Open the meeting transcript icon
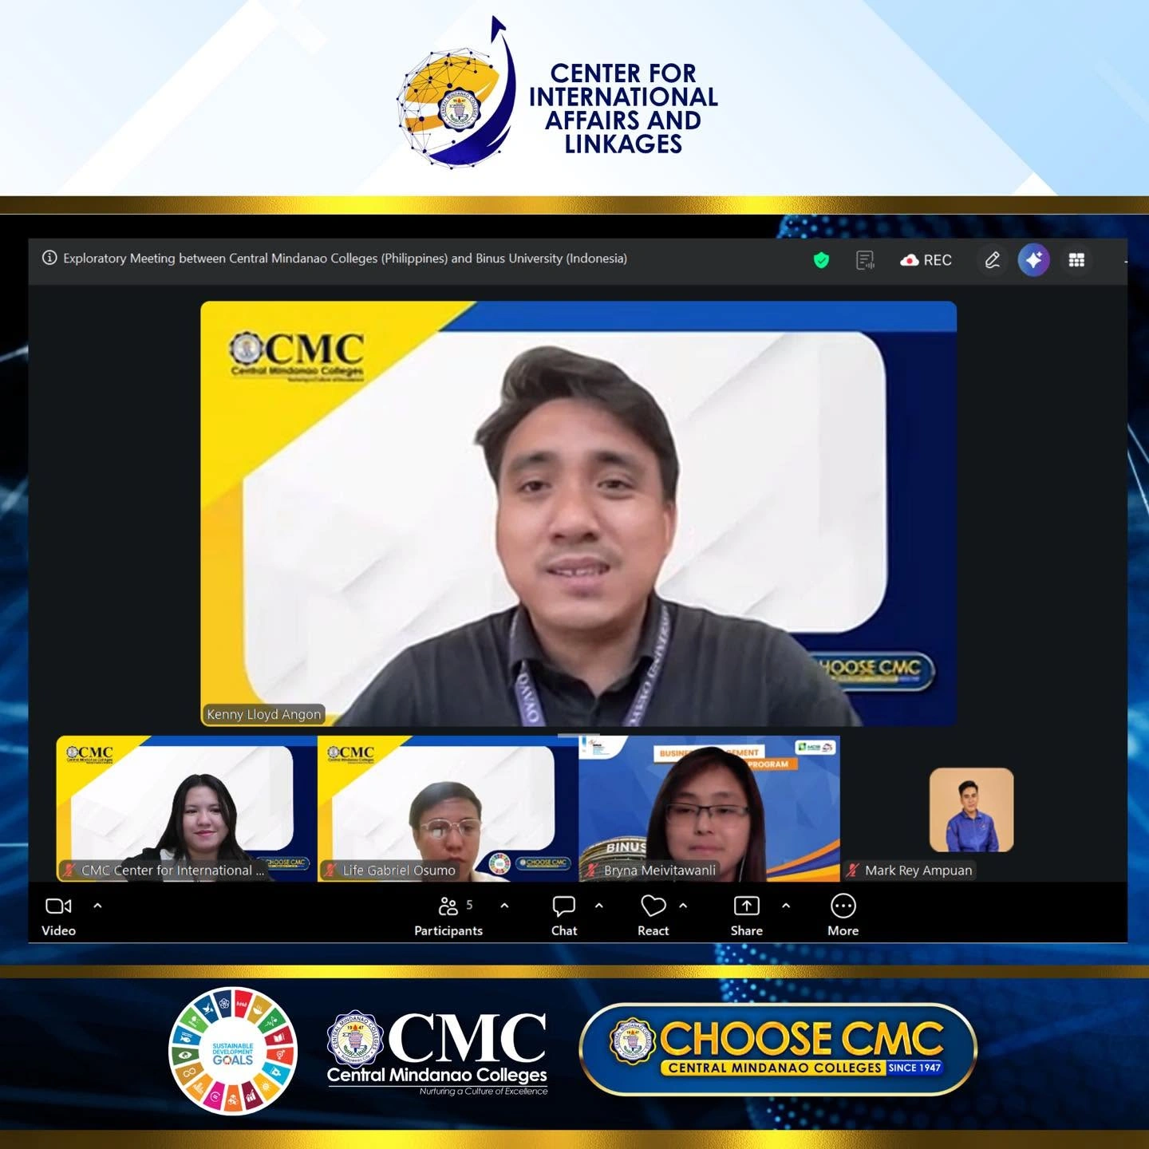 [x=865, y=260]
